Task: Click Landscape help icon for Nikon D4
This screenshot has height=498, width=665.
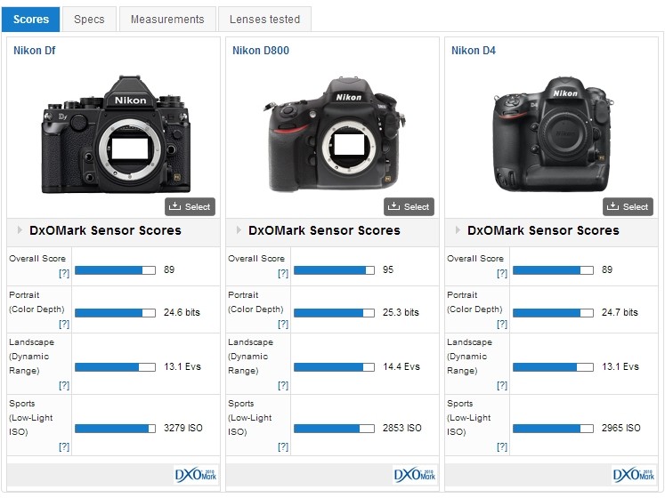Action: pos(501,385)
